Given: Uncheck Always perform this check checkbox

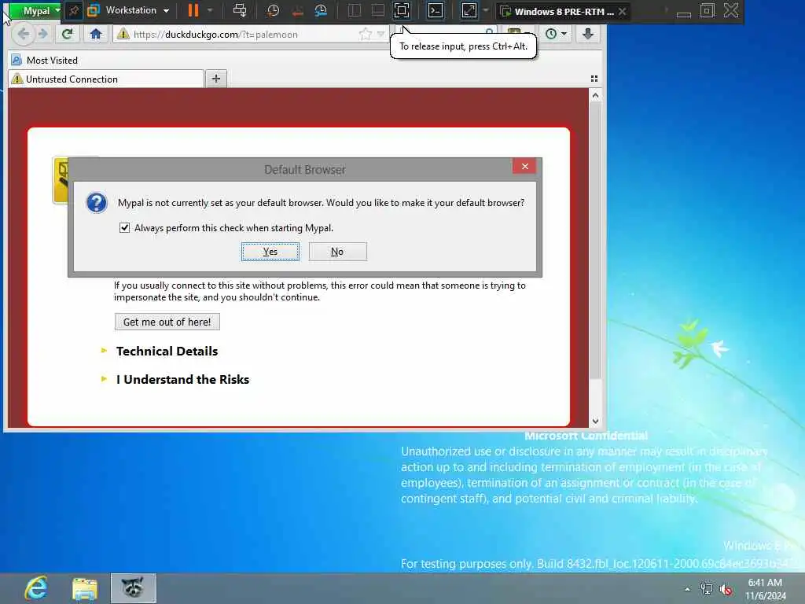Looking at the screenshot, I should [x=124, y=227].
